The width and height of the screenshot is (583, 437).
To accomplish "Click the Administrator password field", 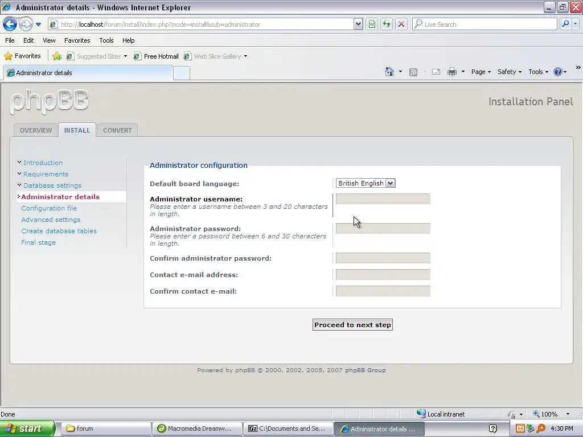I will tap(383, 229).
